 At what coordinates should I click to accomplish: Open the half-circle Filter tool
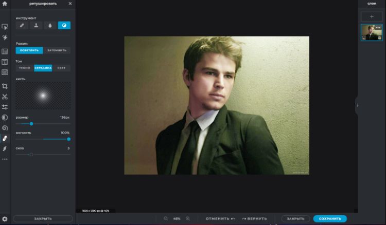[5, 118]
